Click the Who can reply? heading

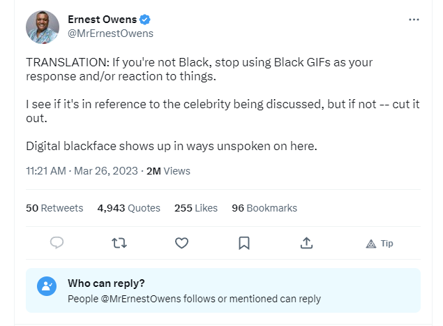106,283
